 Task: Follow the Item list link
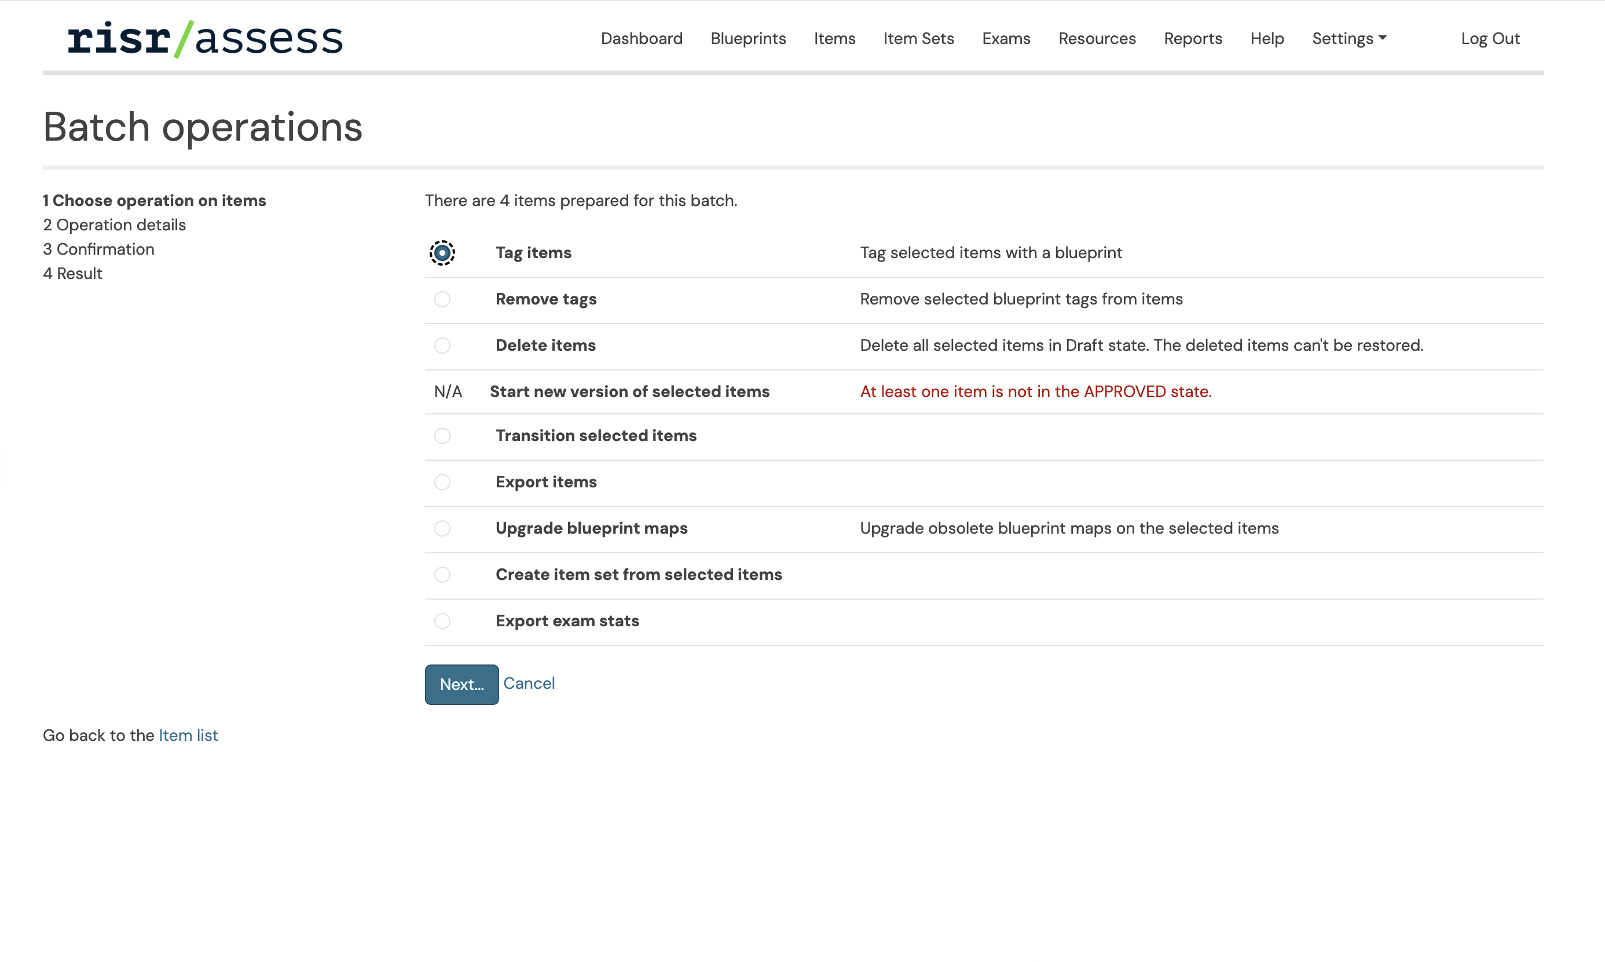tap(188, 735)
